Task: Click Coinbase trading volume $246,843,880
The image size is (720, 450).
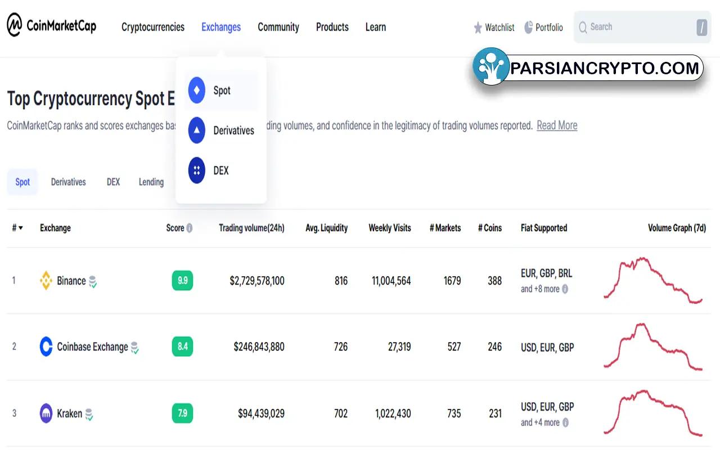Action: [x=259, y=347]
